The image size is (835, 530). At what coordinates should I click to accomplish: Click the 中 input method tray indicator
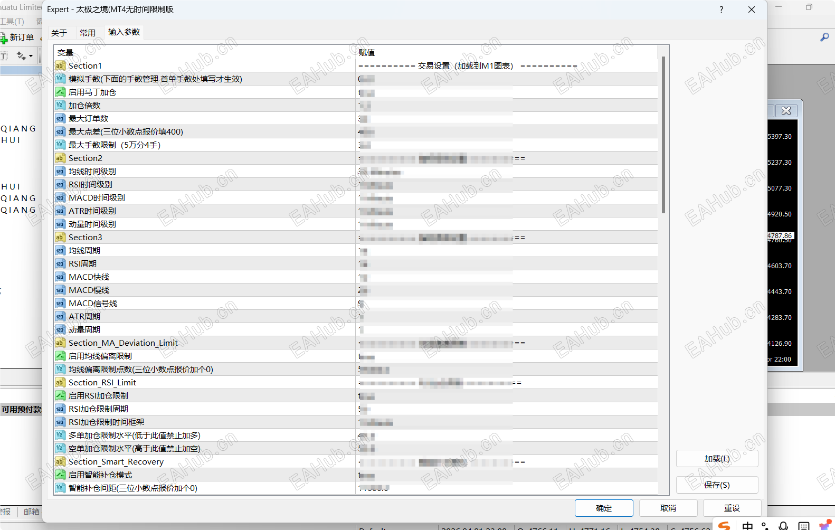click(747, 525)
